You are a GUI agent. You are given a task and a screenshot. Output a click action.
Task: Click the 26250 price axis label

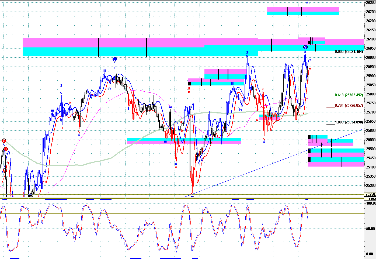click(x=371, y=12)
